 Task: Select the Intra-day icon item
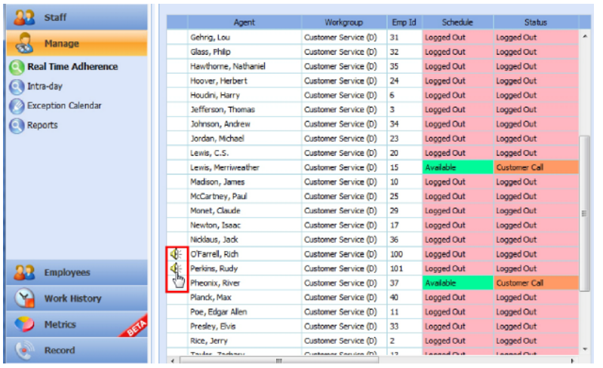[17, 87]
